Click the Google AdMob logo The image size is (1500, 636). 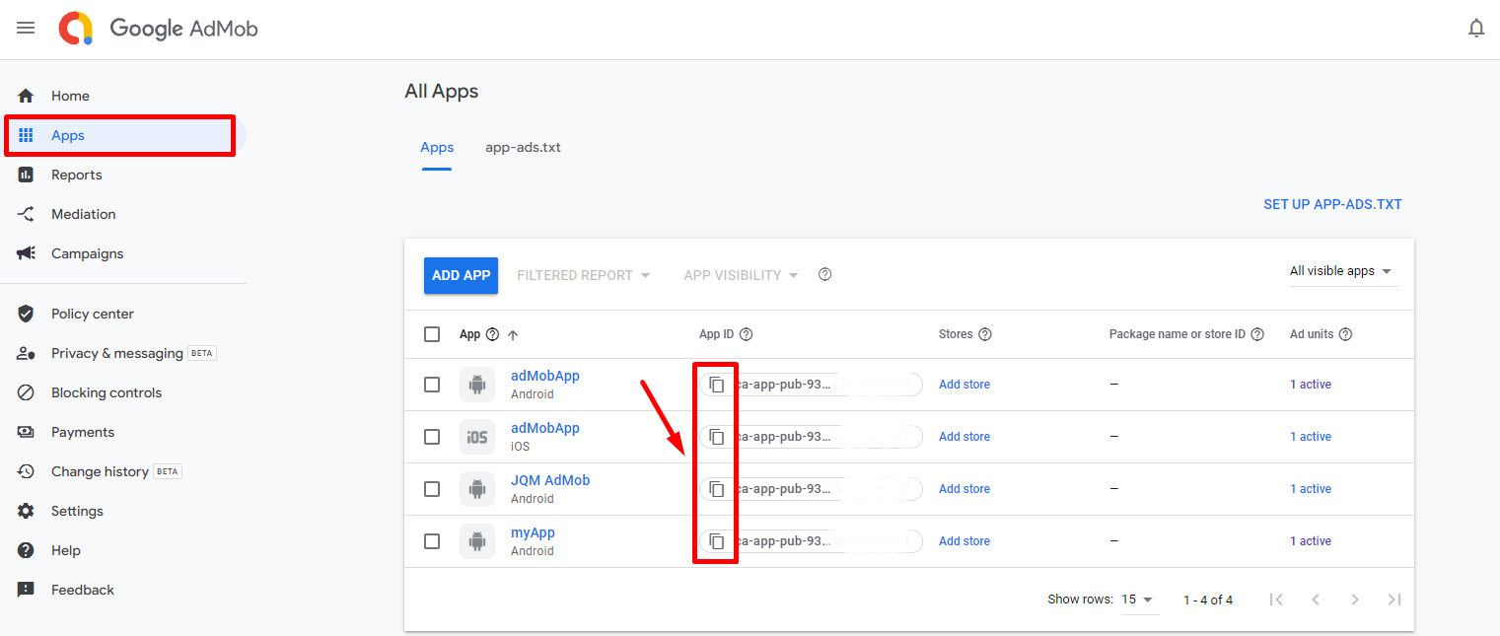coord(158,29)
